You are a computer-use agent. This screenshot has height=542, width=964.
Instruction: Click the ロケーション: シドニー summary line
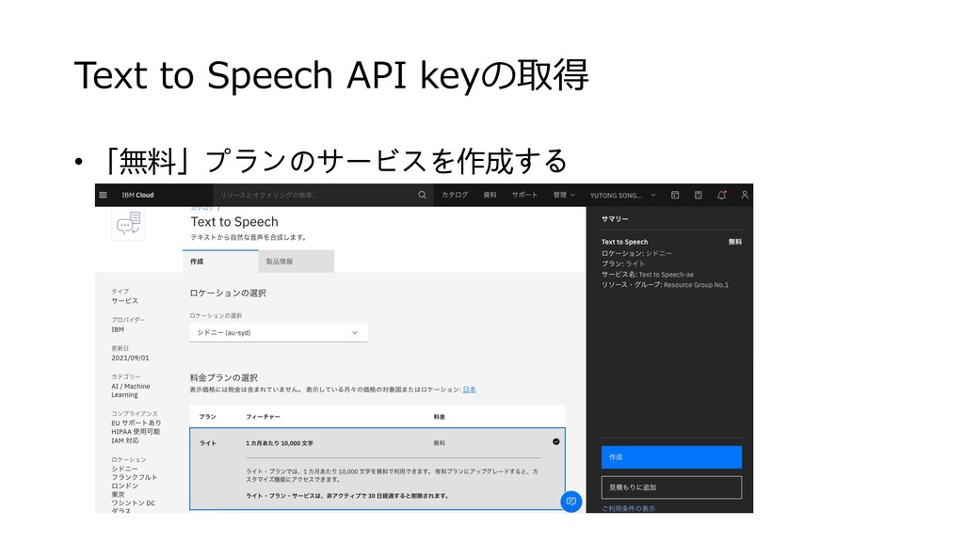click(x=636, y=253)
